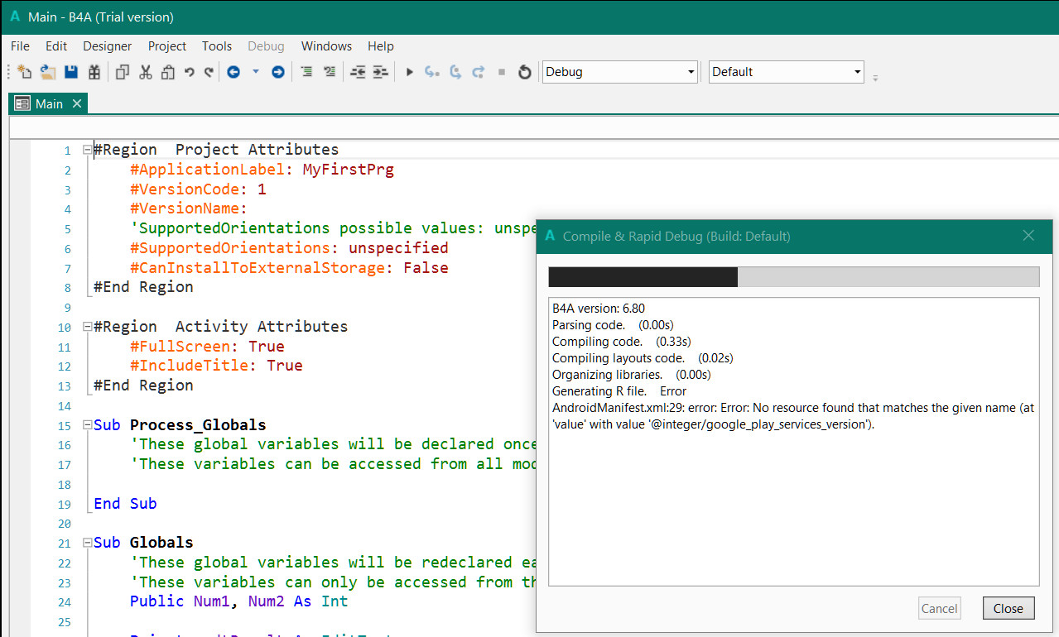
Task: Navigate backward with the blue left arrow
Action: click(x=233, y=72)
